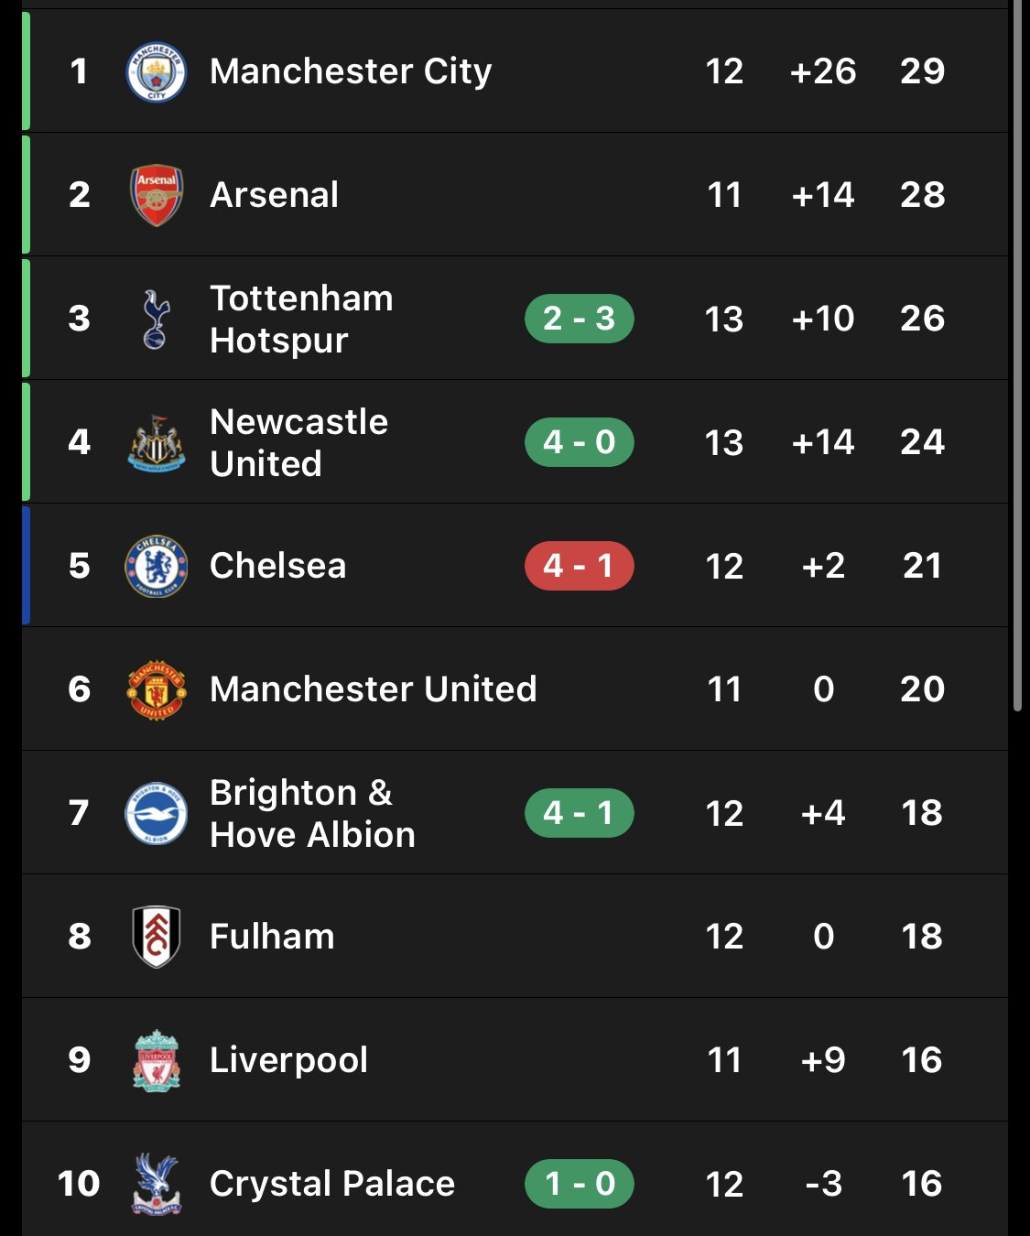Select the Arsenal team name
Screen dimensions: 1030x1236
click(x=275, y=195)
